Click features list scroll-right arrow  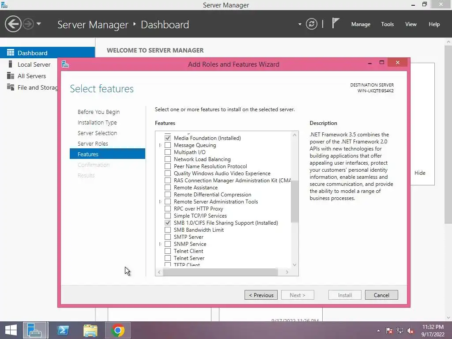tap(287, 272)
